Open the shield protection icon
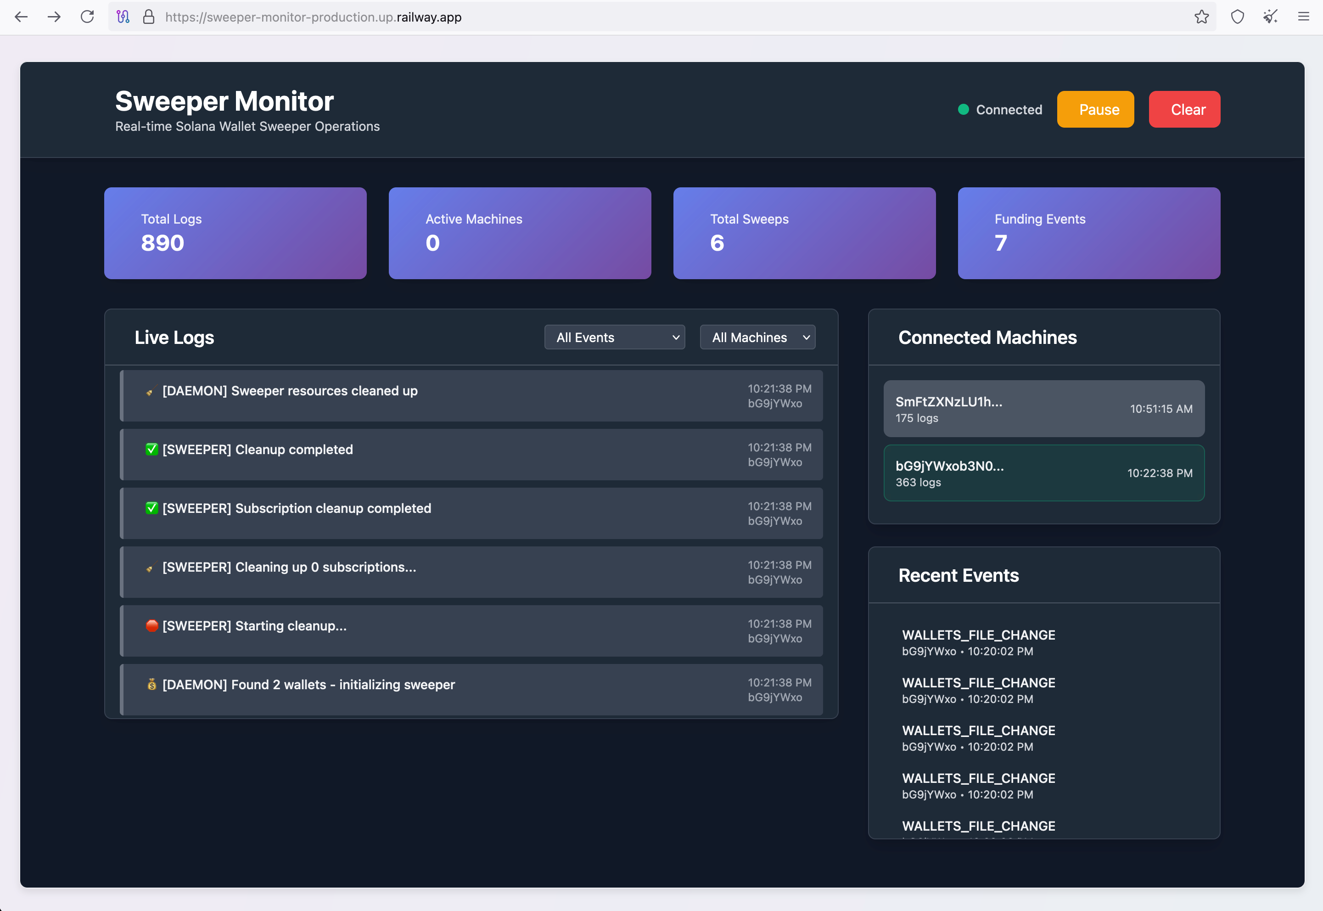 [x=1237, y=17]
